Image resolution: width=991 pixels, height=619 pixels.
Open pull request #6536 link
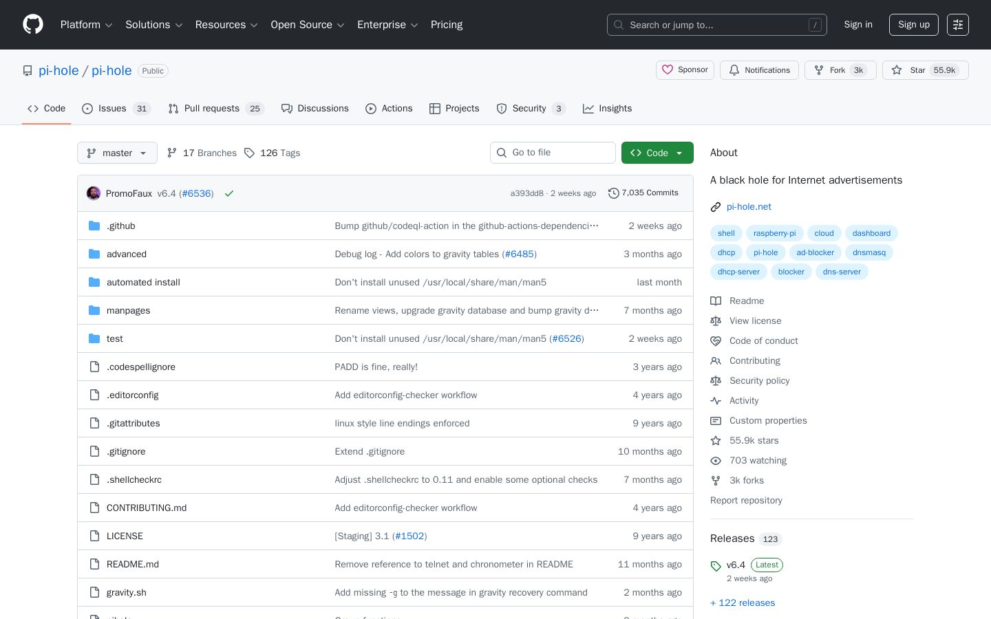[x=197, y=193]
